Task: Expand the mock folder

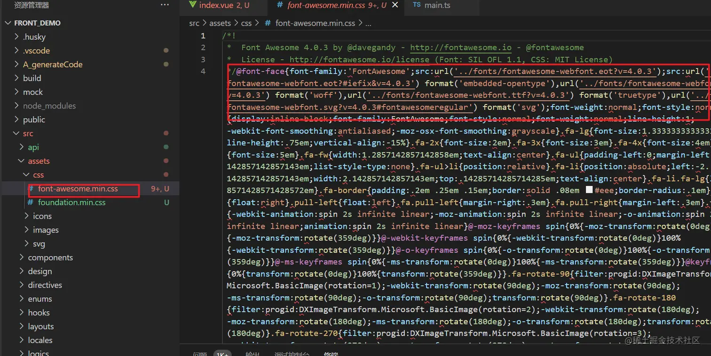Action: point(33,92)
